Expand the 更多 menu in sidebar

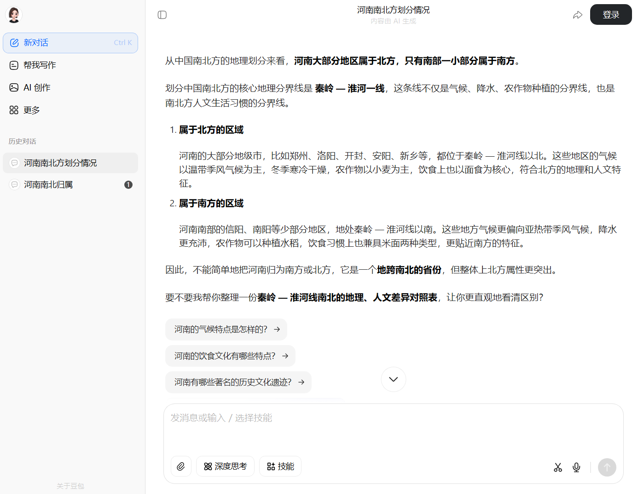coord(31,110)
